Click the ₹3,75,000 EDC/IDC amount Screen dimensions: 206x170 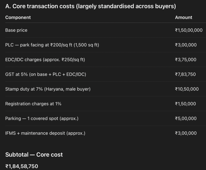pyautogui.click(x=185, y=60)
